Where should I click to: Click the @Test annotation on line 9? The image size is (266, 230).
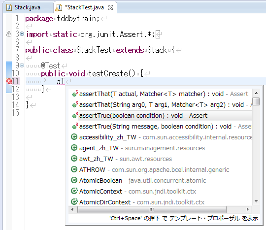pyautogui.click(x=50, y=66)
